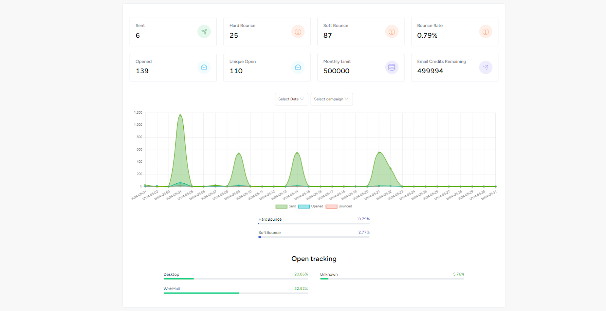This screenshot has height=311, width=606.
Task: Click the Unknown 5.76% percentage
Action: (x=459, y=274)
